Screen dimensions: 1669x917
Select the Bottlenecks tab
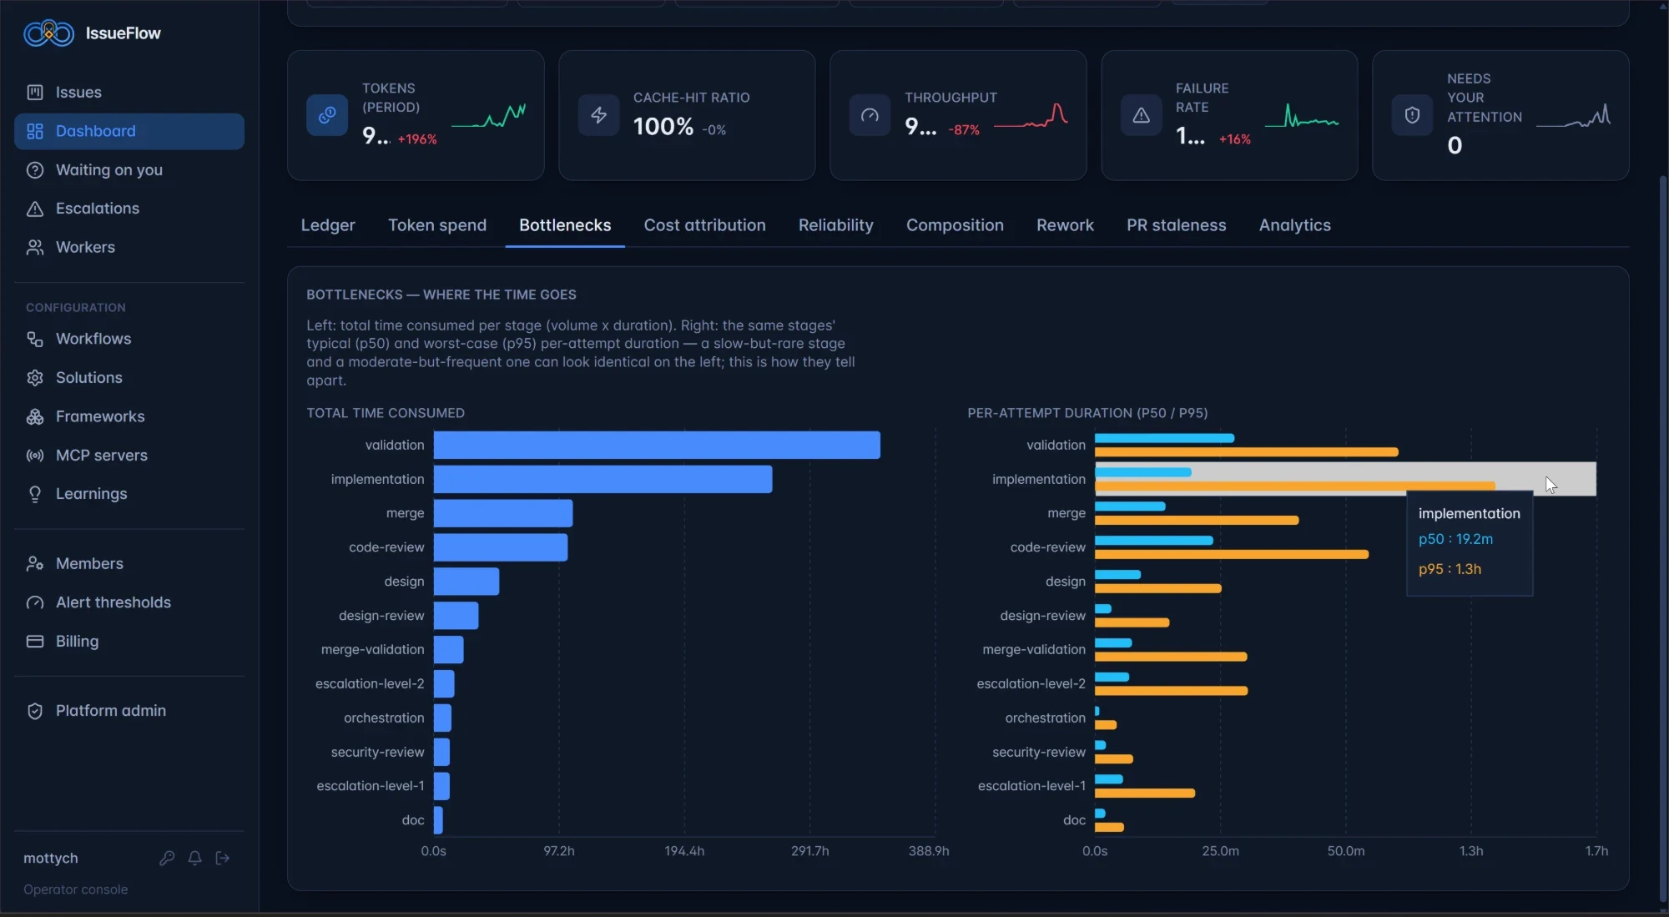(565, 225)
